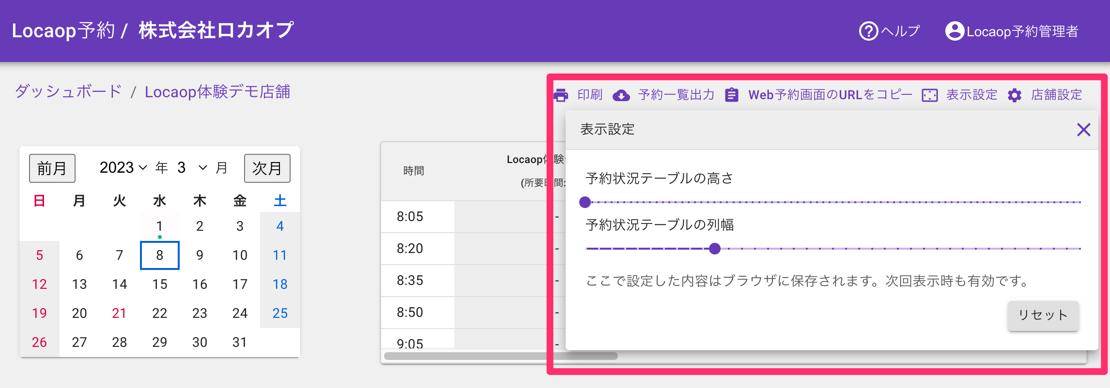Go to next month with 次月
The width and height of the screenshot is (1110, 388).
267,168
